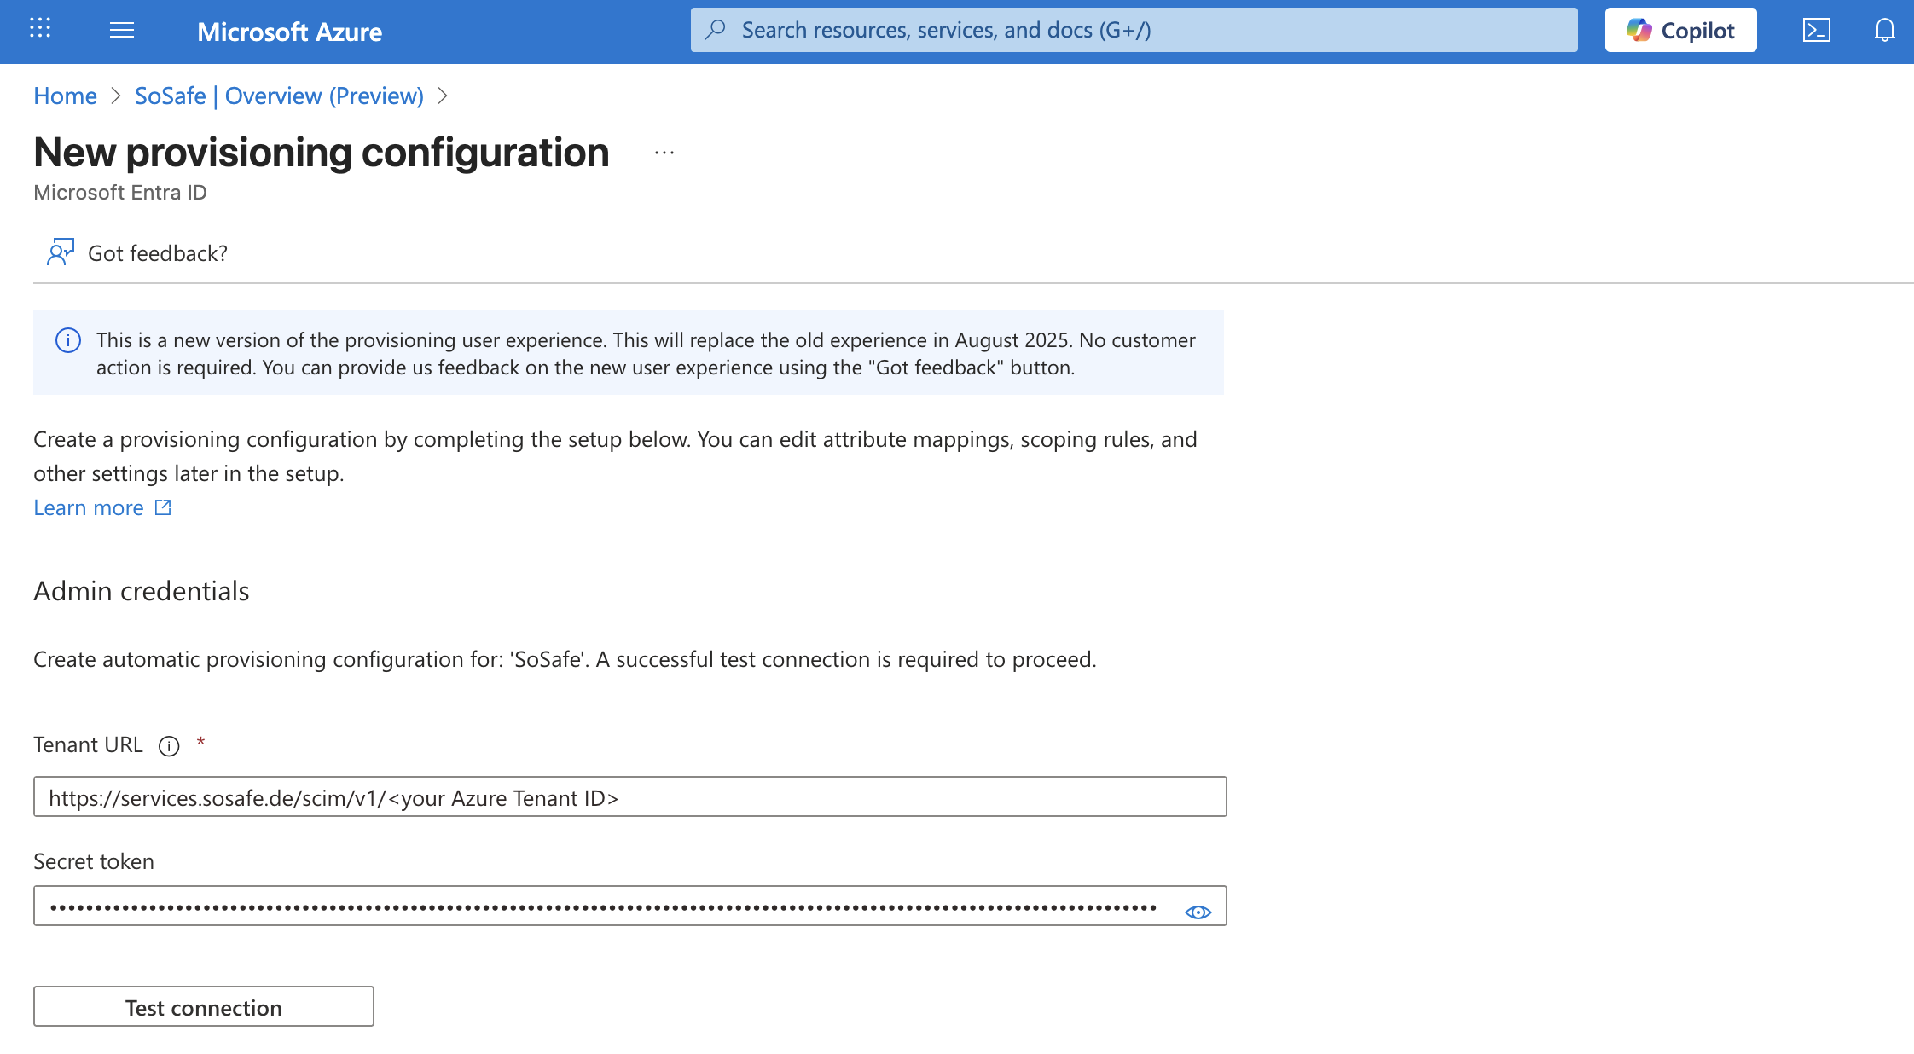Screen dimensions: 1914x1054
Task: Click breadcrumb chevron after Home
Action: coord(116,96)
